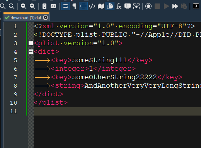Image resolution: width=201 pixels, height=148 pixels.
Task: Click the closing </dict> tag
Action: 49,94
